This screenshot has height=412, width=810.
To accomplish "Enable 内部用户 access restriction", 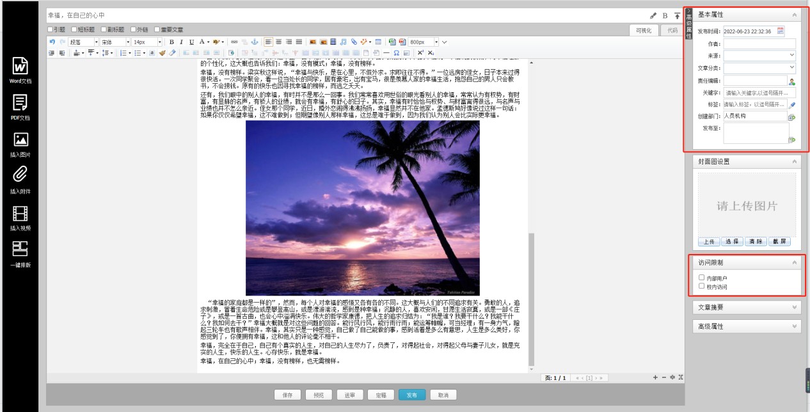I will coord(702,278).
